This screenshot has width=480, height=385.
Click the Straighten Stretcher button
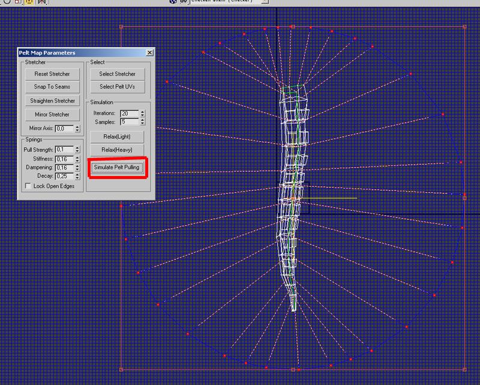[52, 101]
